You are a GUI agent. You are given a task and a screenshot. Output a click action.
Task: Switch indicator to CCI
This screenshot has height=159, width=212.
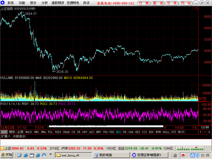point(144,132)
